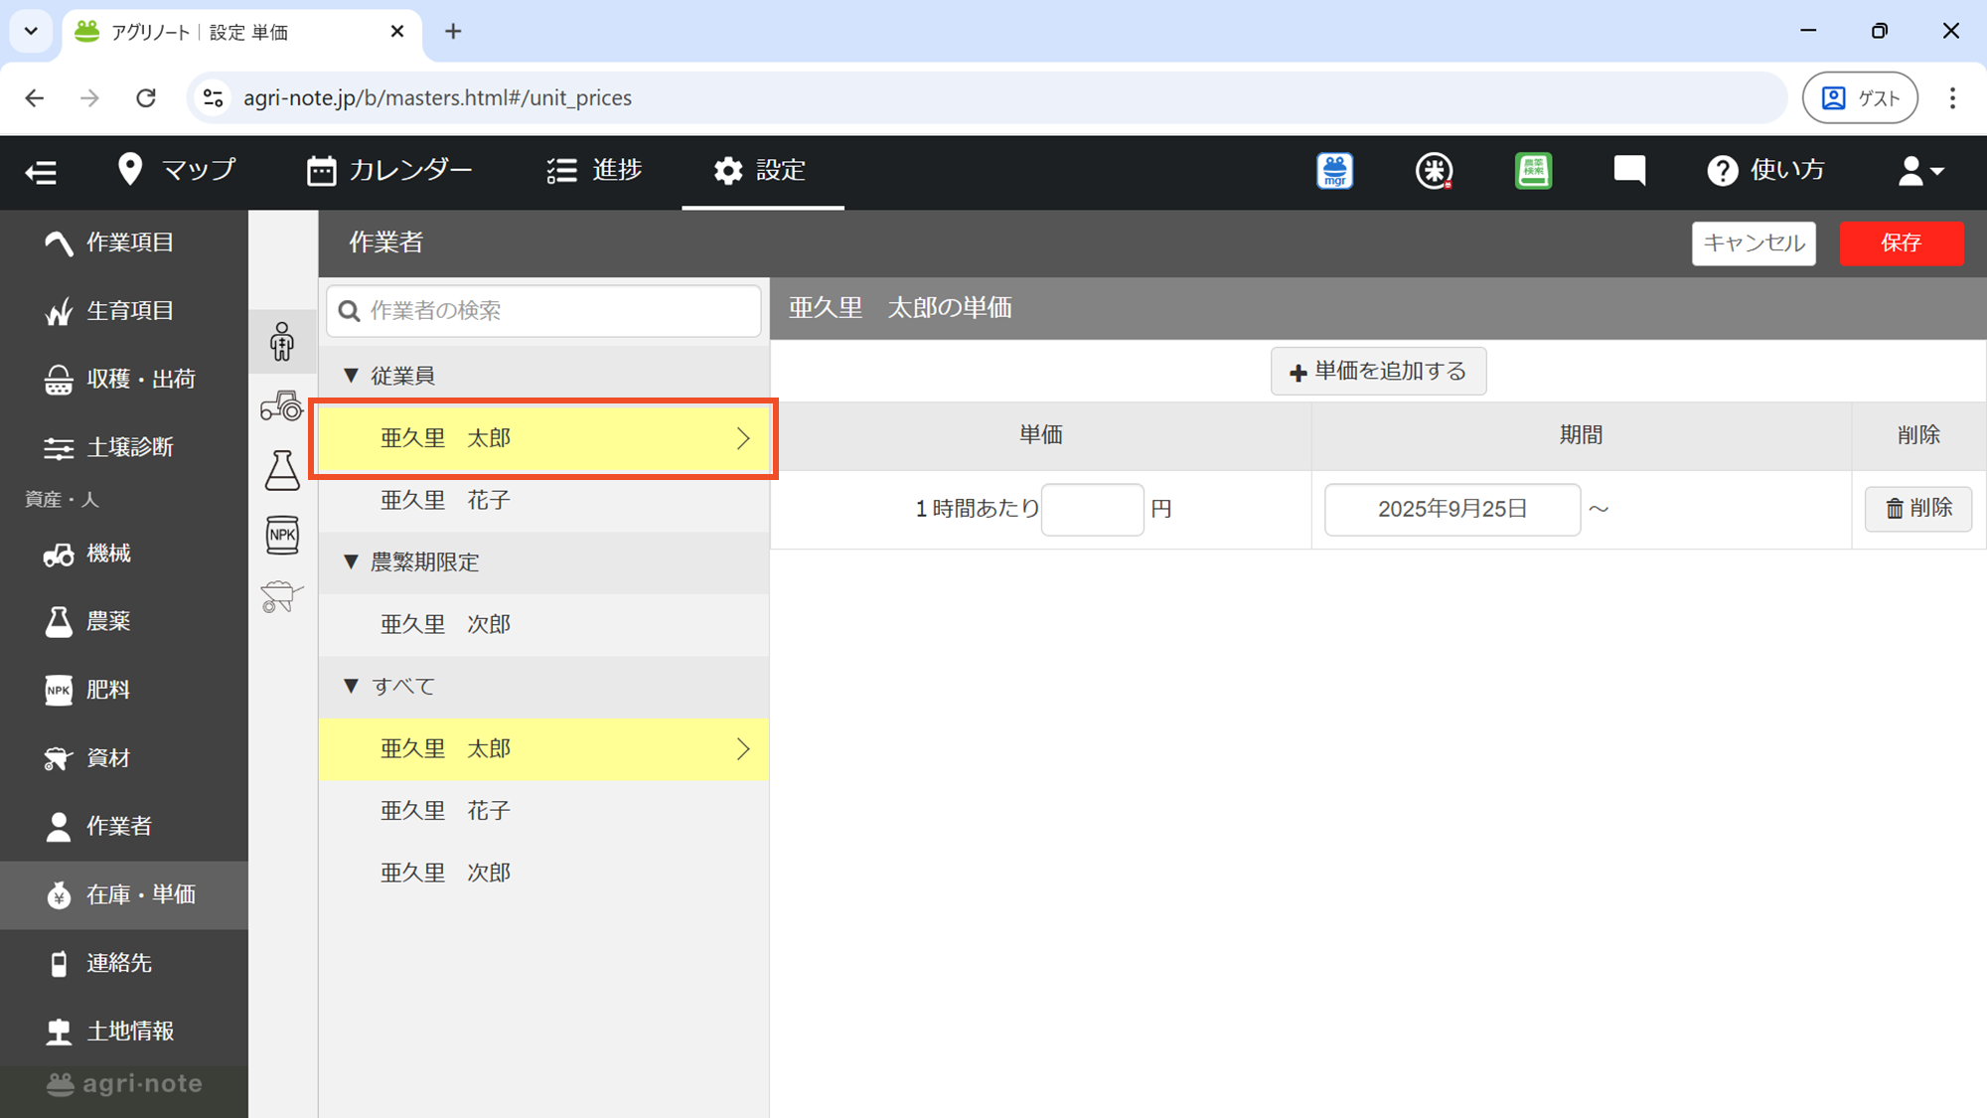Open the 2025年9月25日 date field
This screenshot has width=1987, height=1118.
pos(1452,509)
